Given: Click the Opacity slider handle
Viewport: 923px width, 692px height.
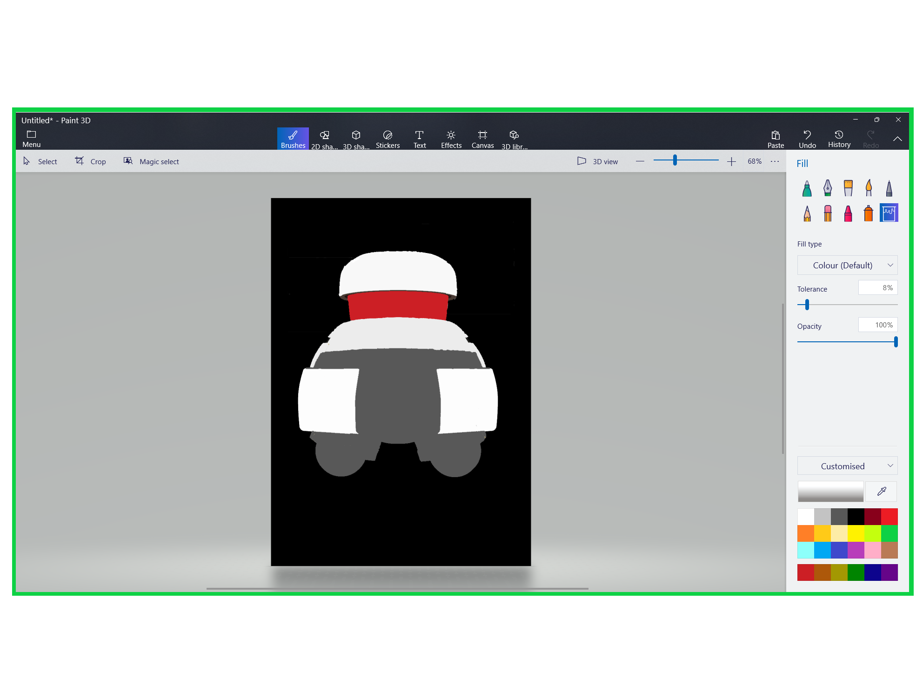Looking at the screenshot, I should pos(896,342).
